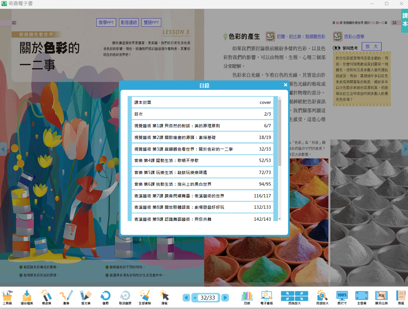Open 第3課 察顏觀色看世界 entry

203,149
